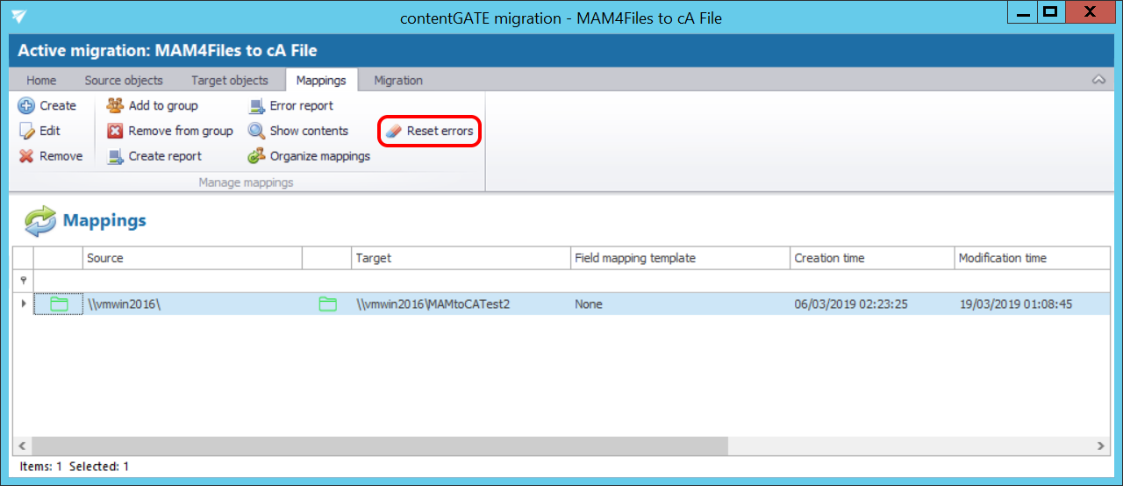
Task: Sort by Field mapping template column header
Action: 680,258
